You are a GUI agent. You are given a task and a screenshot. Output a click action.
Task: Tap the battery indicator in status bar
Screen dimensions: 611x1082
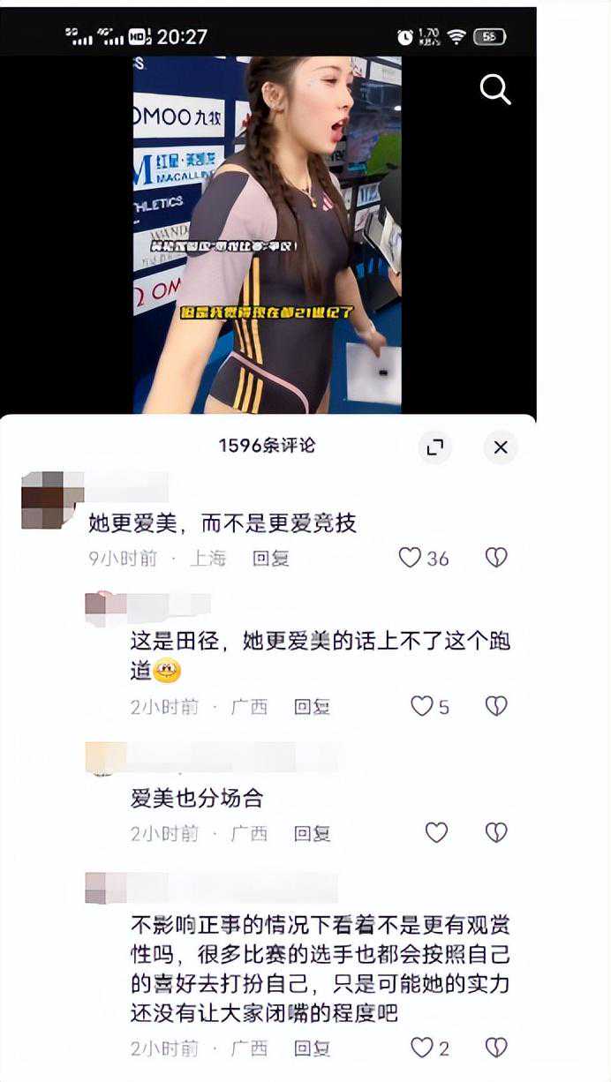(489, 36)
